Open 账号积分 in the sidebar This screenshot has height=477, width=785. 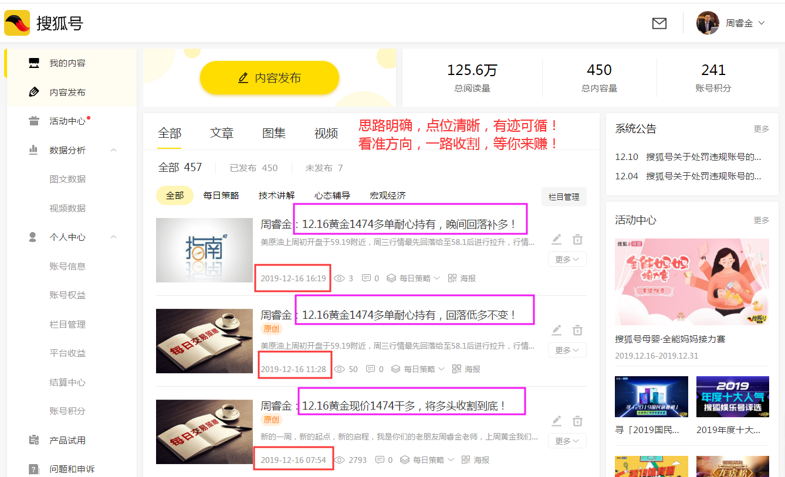(x=67, y=411)
